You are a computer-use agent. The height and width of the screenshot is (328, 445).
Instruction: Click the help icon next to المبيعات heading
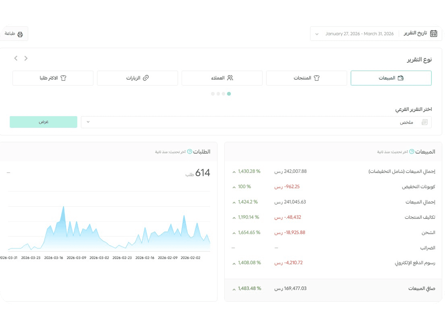pyautogui.click(x=412, y=152)
